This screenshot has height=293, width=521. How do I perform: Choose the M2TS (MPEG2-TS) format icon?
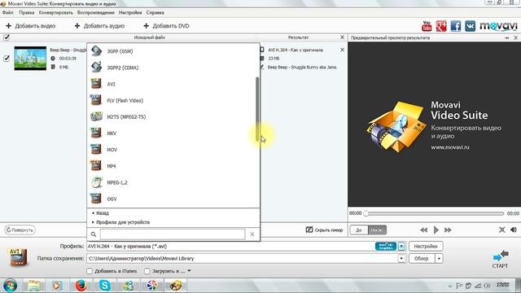(x=96, y=116)
